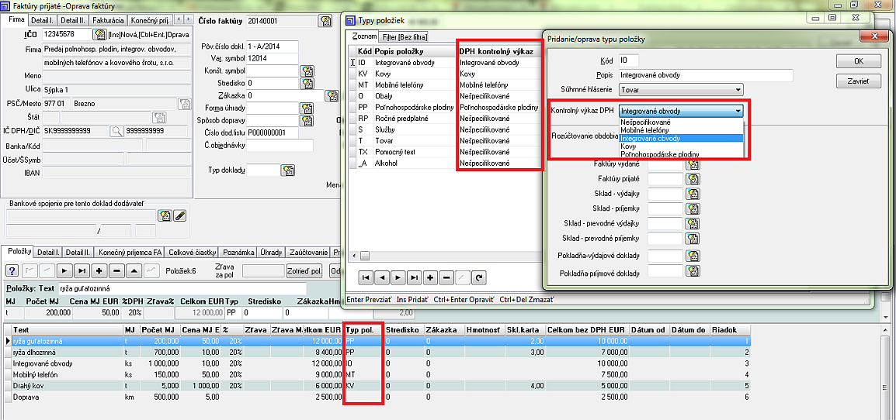Click into the Popis text field

point(706,75)
